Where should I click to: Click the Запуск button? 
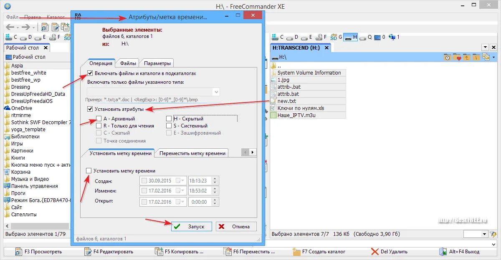[x=191, y=226]
